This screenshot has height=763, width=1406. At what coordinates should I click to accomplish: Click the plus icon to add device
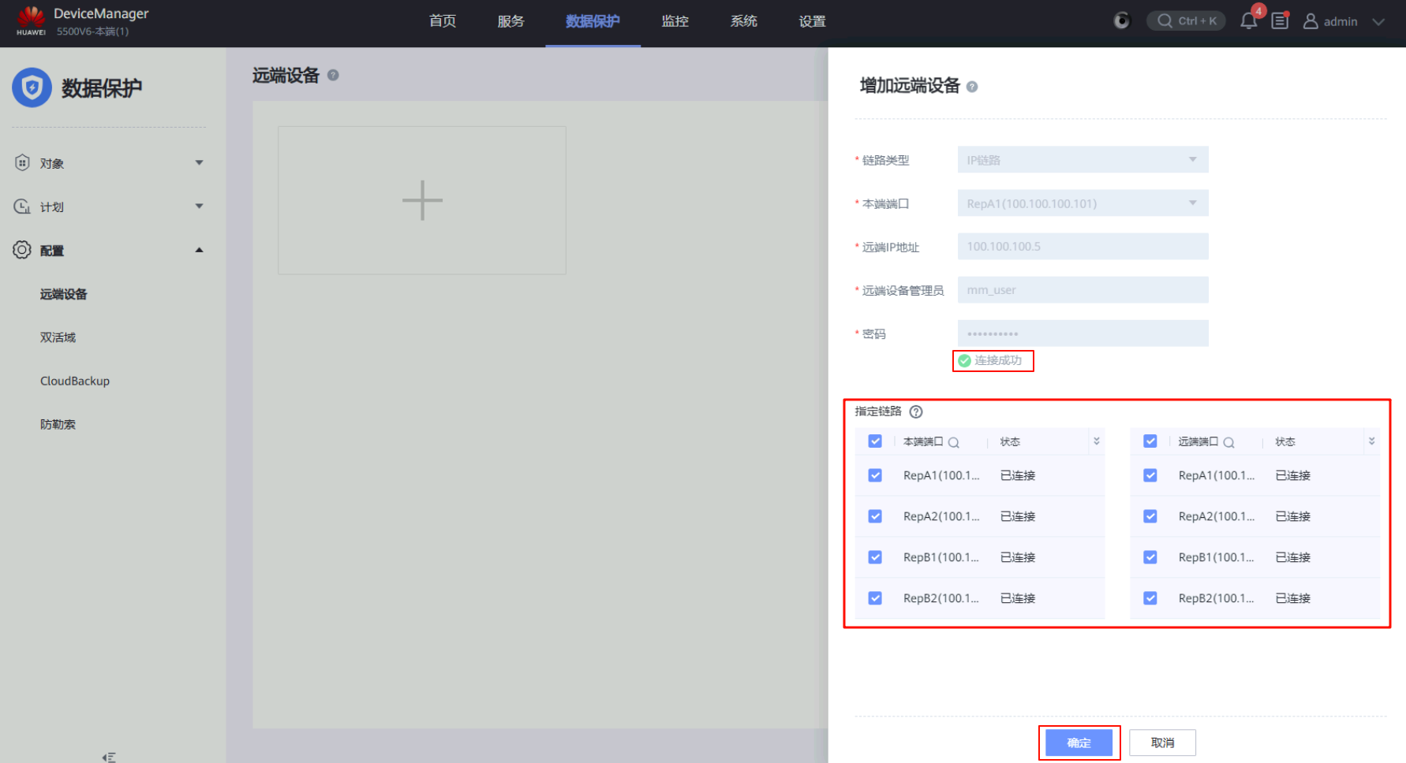click(x=422, y=200)
